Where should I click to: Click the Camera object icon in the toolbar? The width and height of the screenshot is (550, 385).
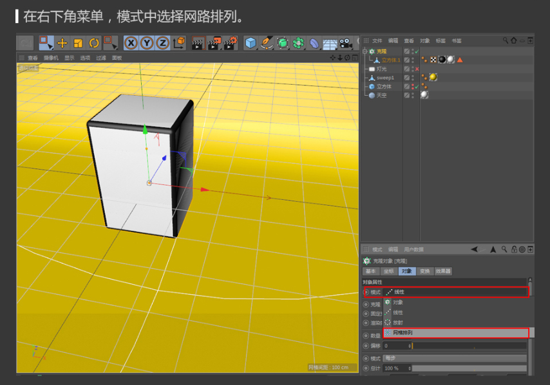346,43
